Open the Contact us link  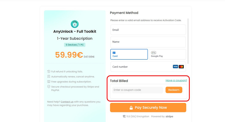[x=67, y=102]
